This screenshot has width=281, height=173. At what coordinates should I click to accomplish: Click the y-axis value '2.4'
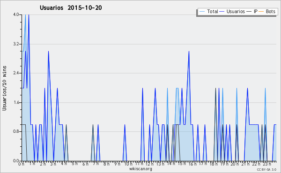click(16, 73)
